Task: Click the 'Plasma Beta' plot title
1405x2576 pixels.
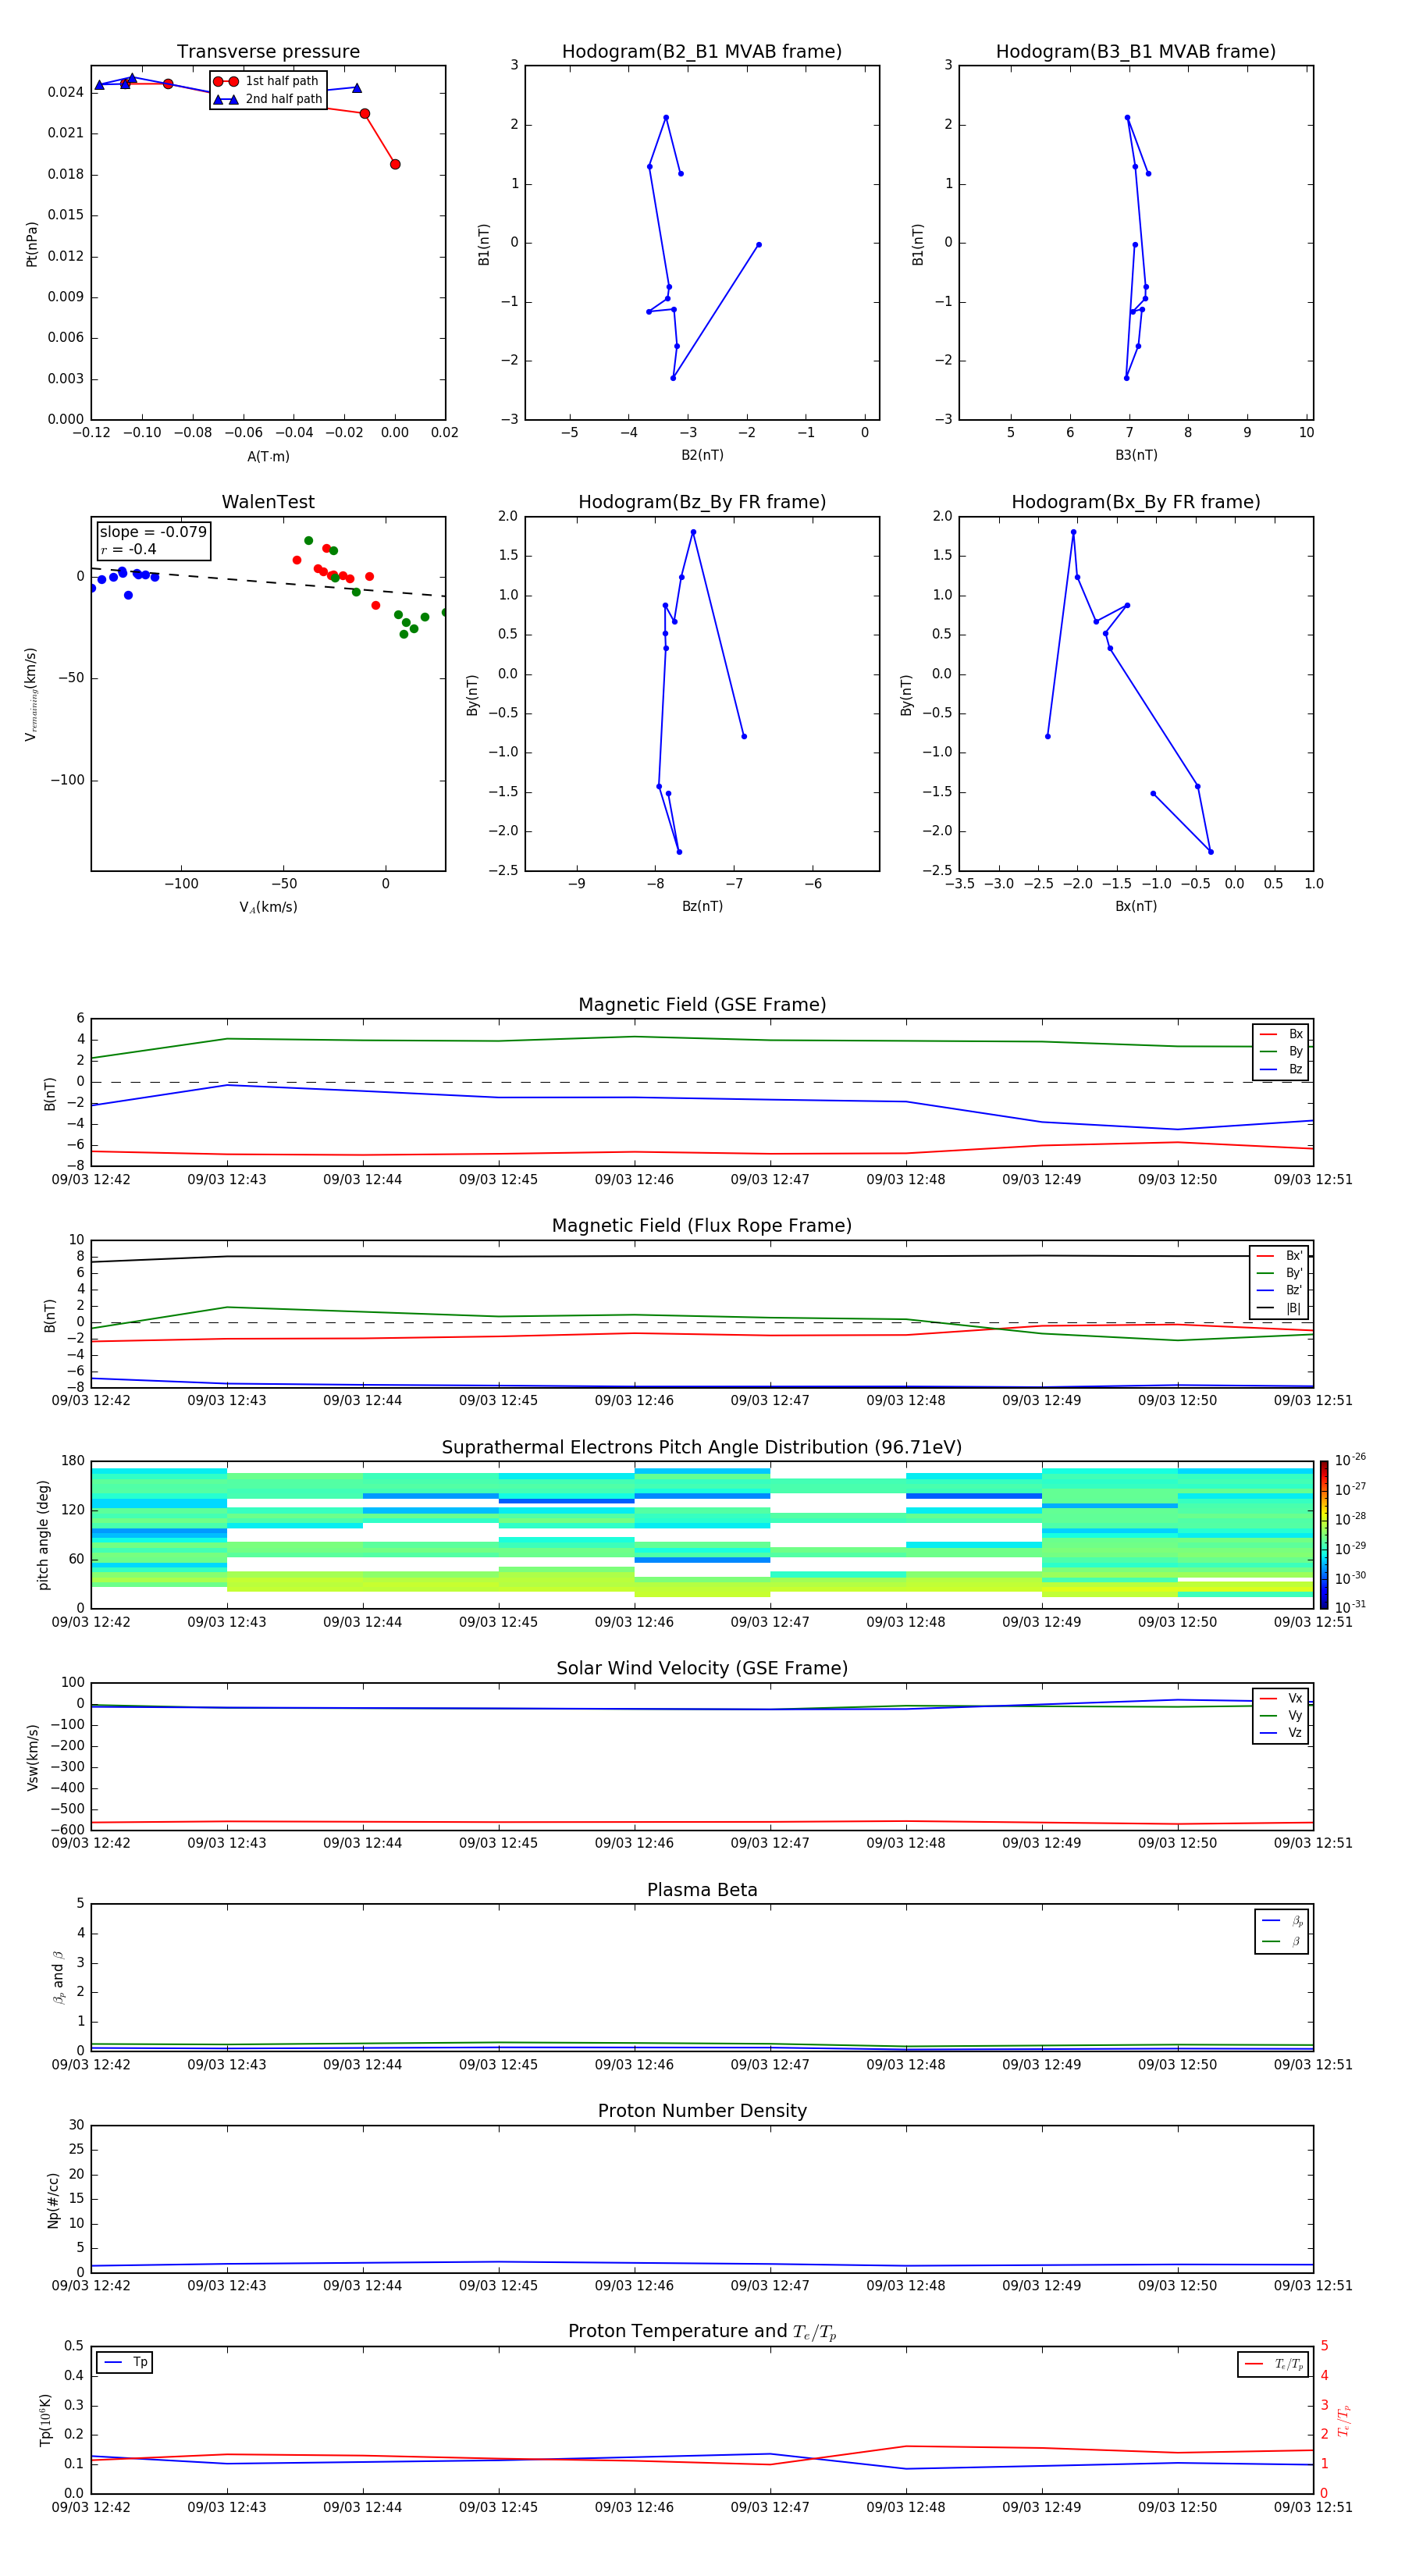Action: coord(702,1891)
